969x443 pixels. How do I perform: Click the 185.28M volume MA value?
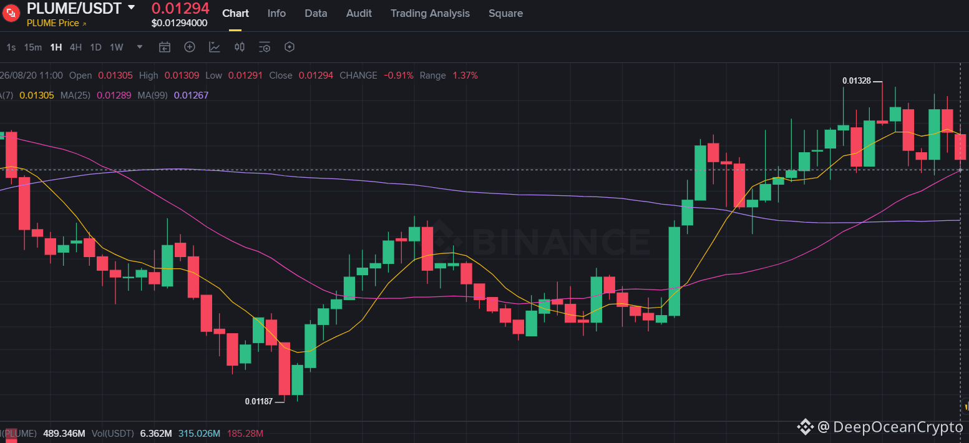click(245, 433)
